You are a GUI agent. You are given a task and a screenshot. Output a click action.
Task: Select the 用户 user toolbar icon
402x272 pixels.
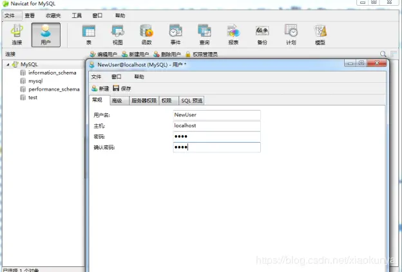click(46, 35)
